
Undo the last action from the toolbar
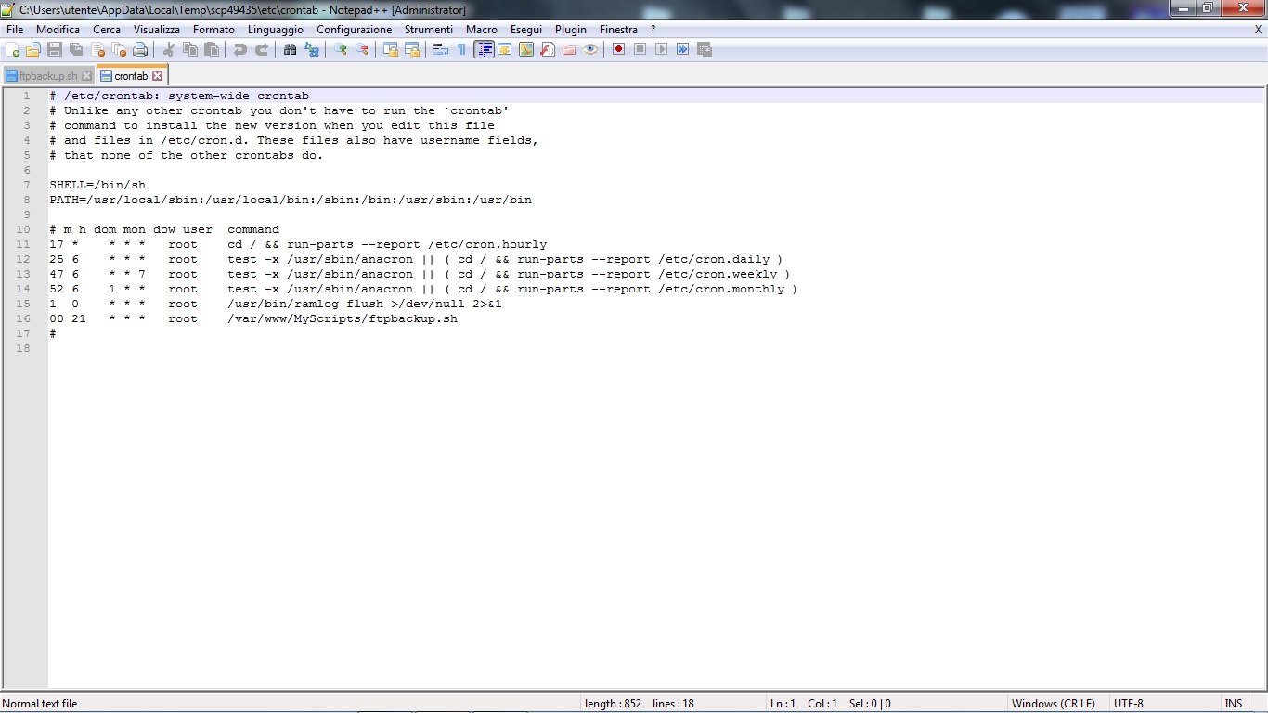240,49
